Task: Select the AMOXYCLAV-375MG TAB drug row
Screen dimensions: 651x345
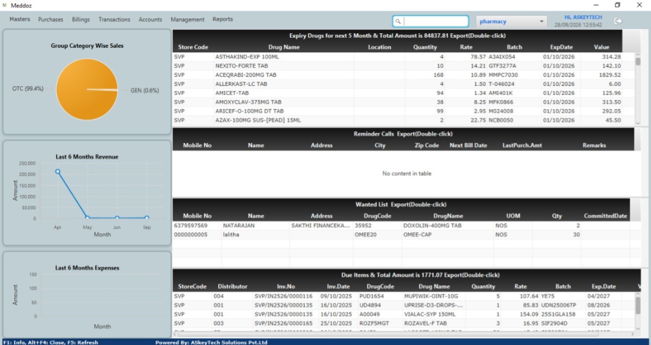Action: coord(404,102)
